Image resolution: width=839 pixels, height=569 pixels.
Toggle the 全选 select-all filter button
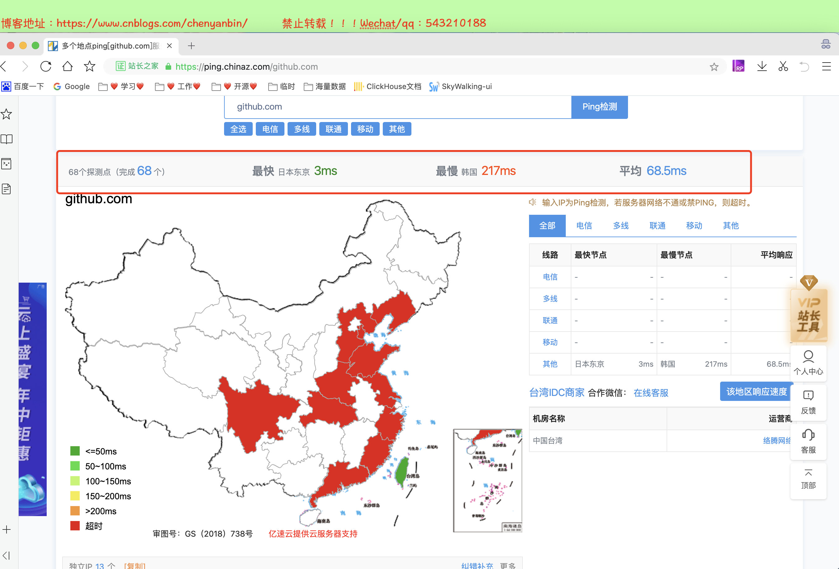tap(238, 129)
